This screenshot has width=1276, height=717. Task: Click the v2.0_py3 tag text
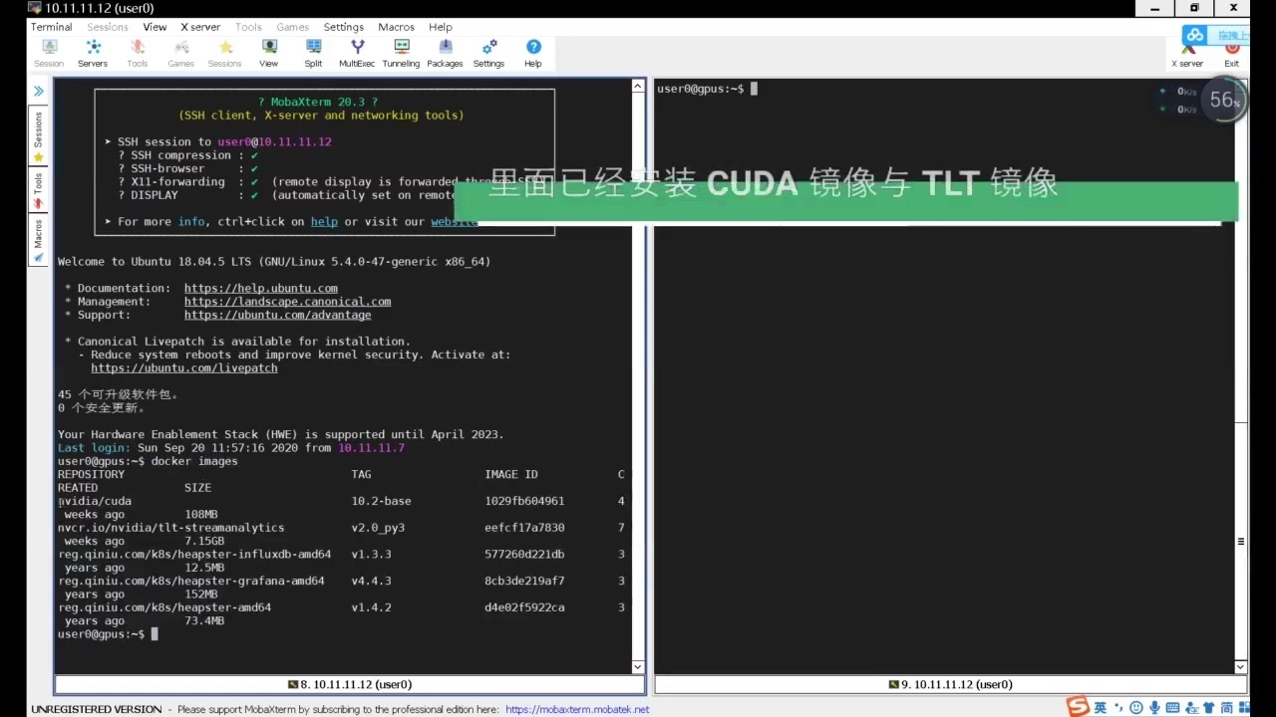pos(378,527)
